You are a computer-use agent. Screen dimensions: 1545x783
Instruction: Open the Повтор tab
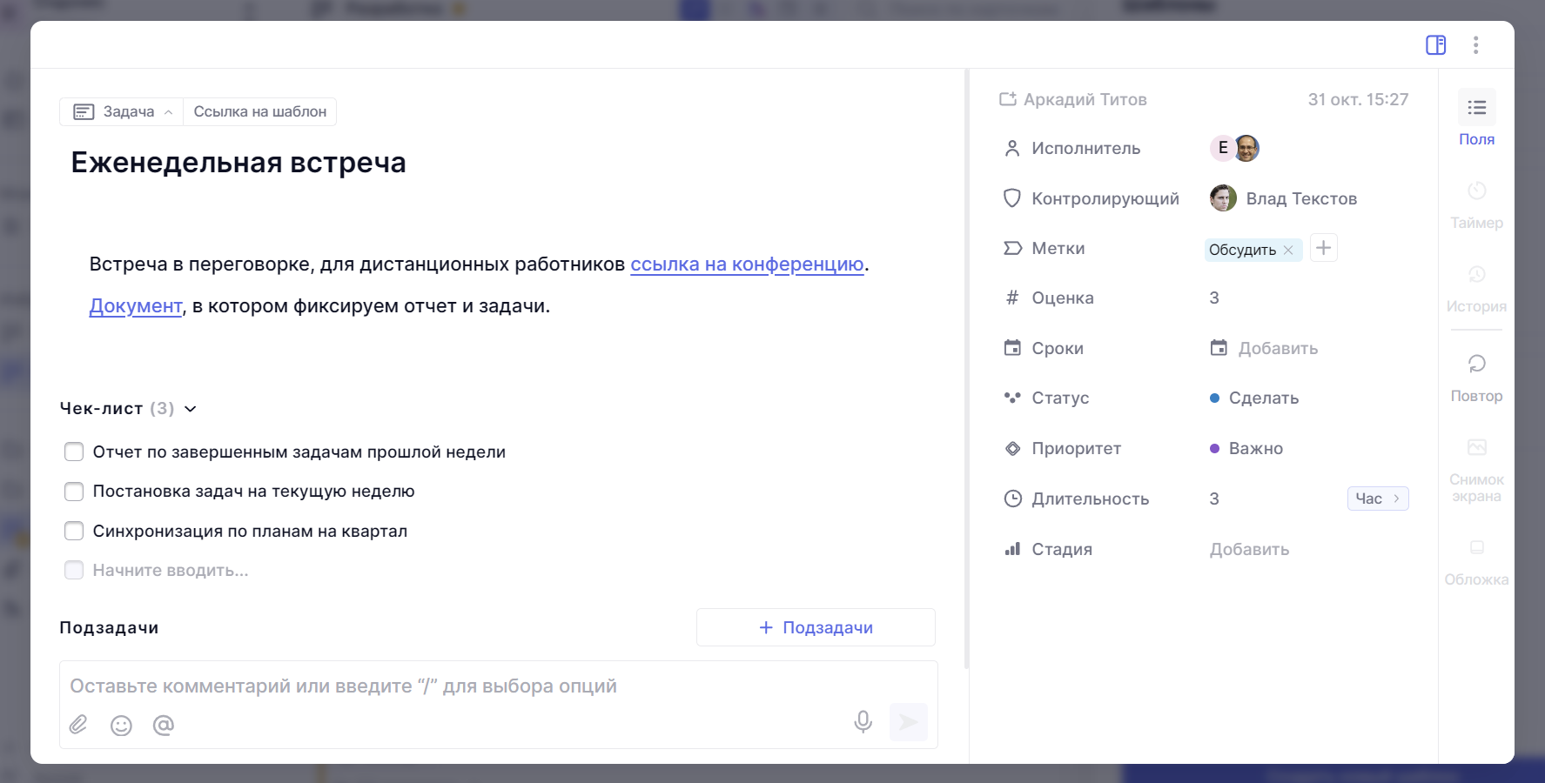(1476, 376)
